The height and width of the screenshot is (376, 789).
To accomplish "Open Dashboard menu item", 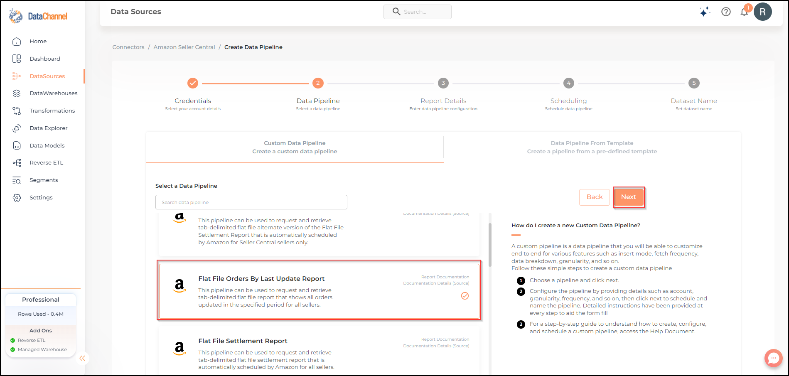I will tap(45, 59).
